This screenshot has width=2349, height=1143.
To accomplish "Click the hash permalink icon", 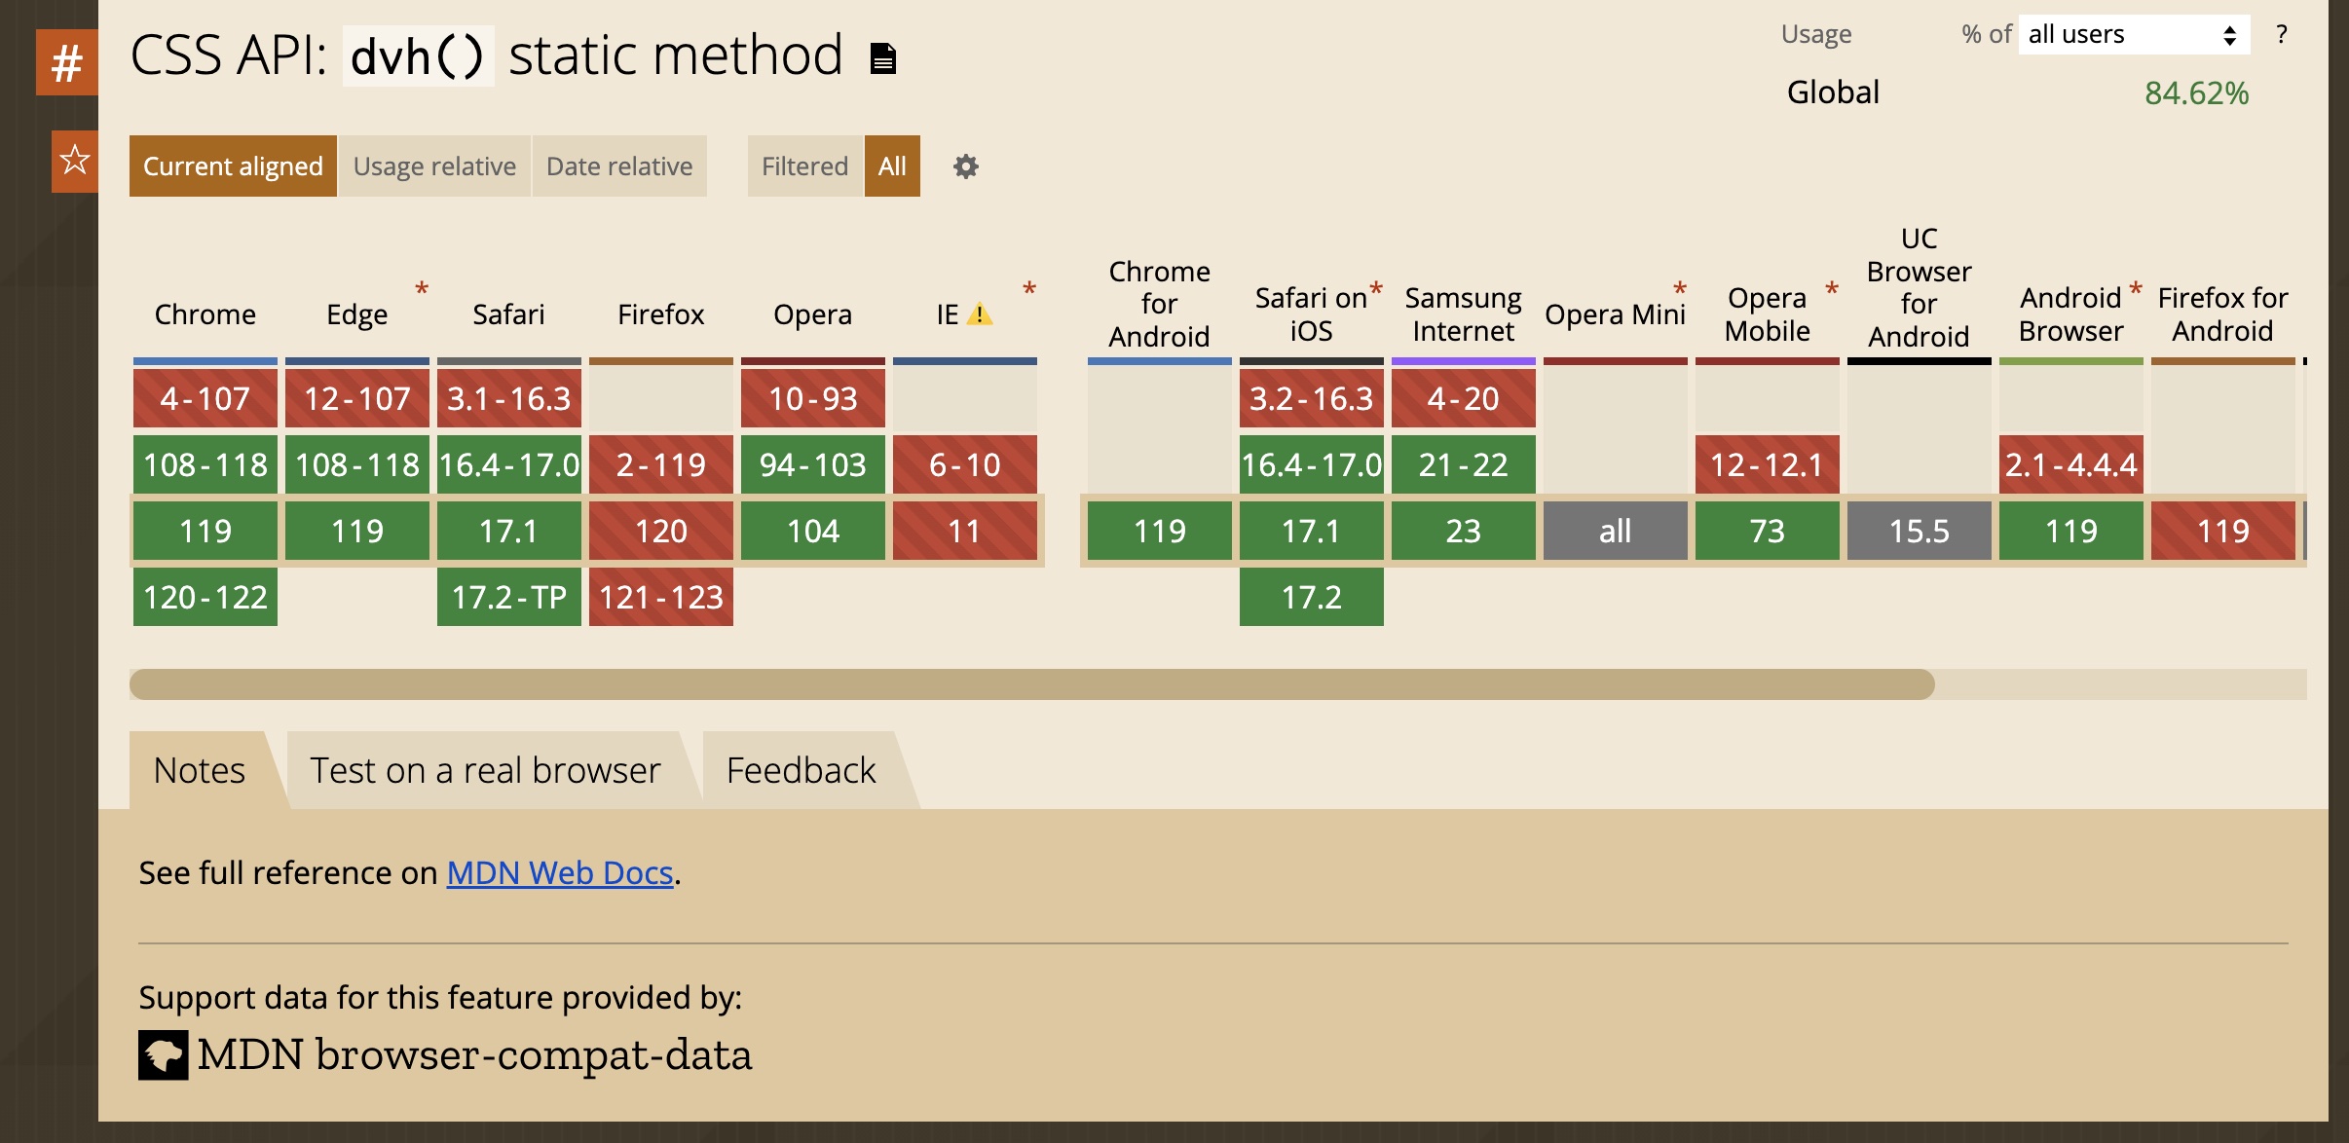I will click(x=66, y=63).
